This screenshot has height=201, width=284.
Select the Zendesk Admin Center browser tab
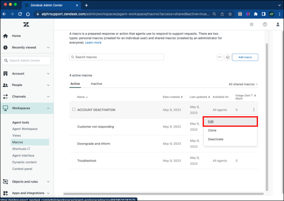51,5
